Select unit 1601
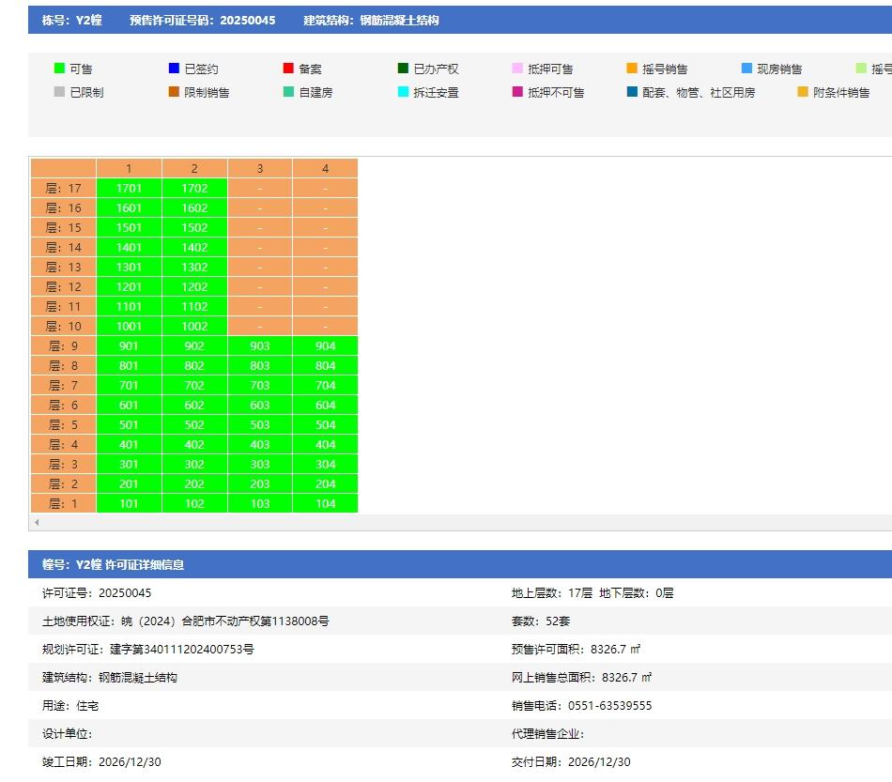This screenshot has width=892, height=782. (x=130, y=208)
